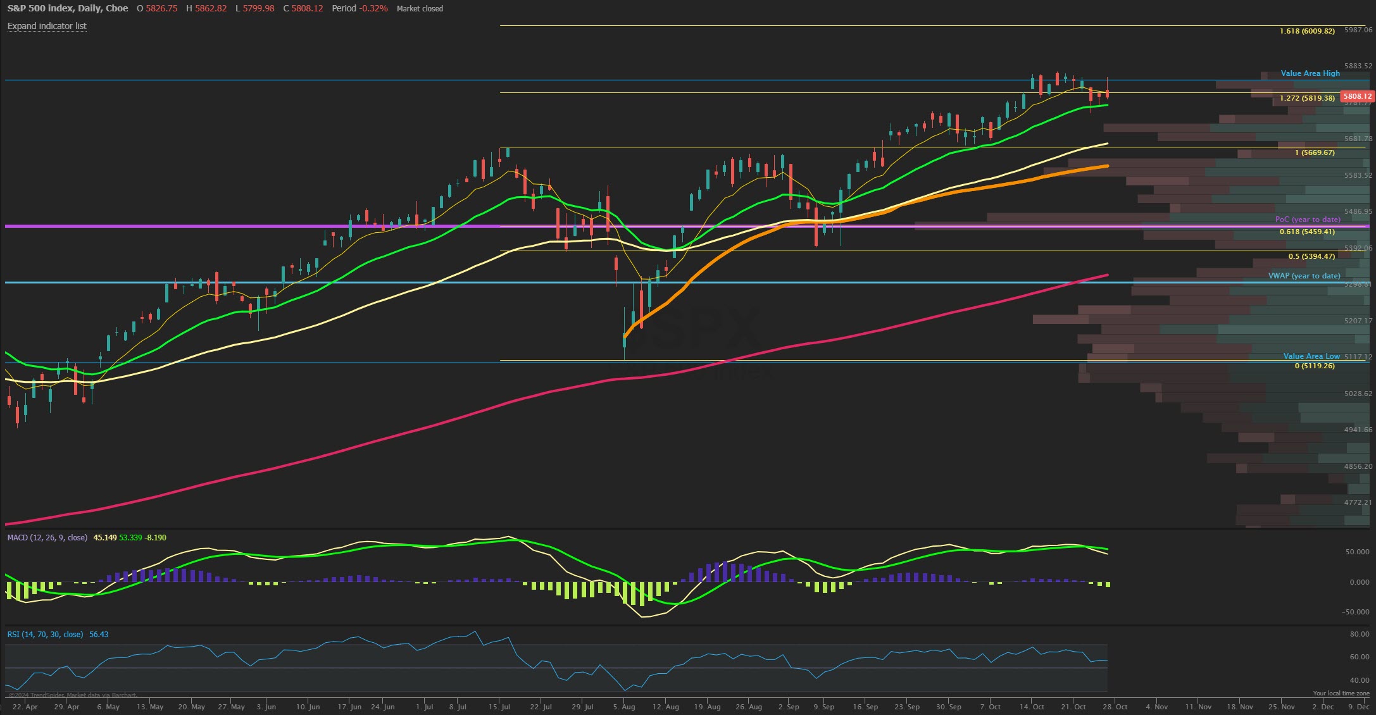This screenshot has height=715, width=1376.
Task: Click the '15. Jul' date on time axis
Action: [499, 707]
